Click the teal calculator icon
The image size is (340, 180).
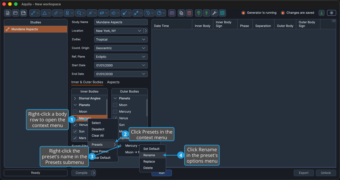222,13
